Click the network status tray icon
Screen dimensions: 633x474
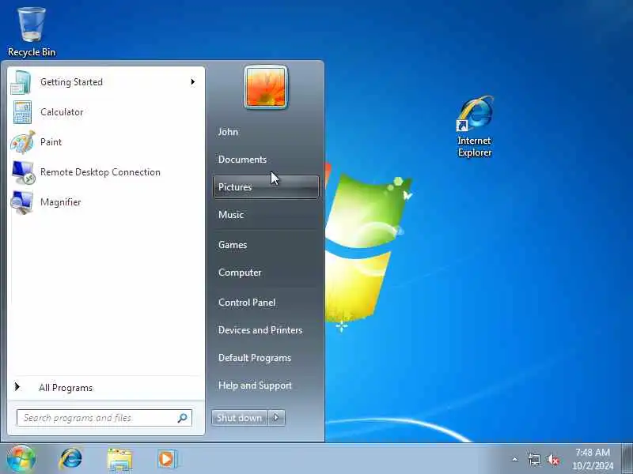(x=534, y=459)
